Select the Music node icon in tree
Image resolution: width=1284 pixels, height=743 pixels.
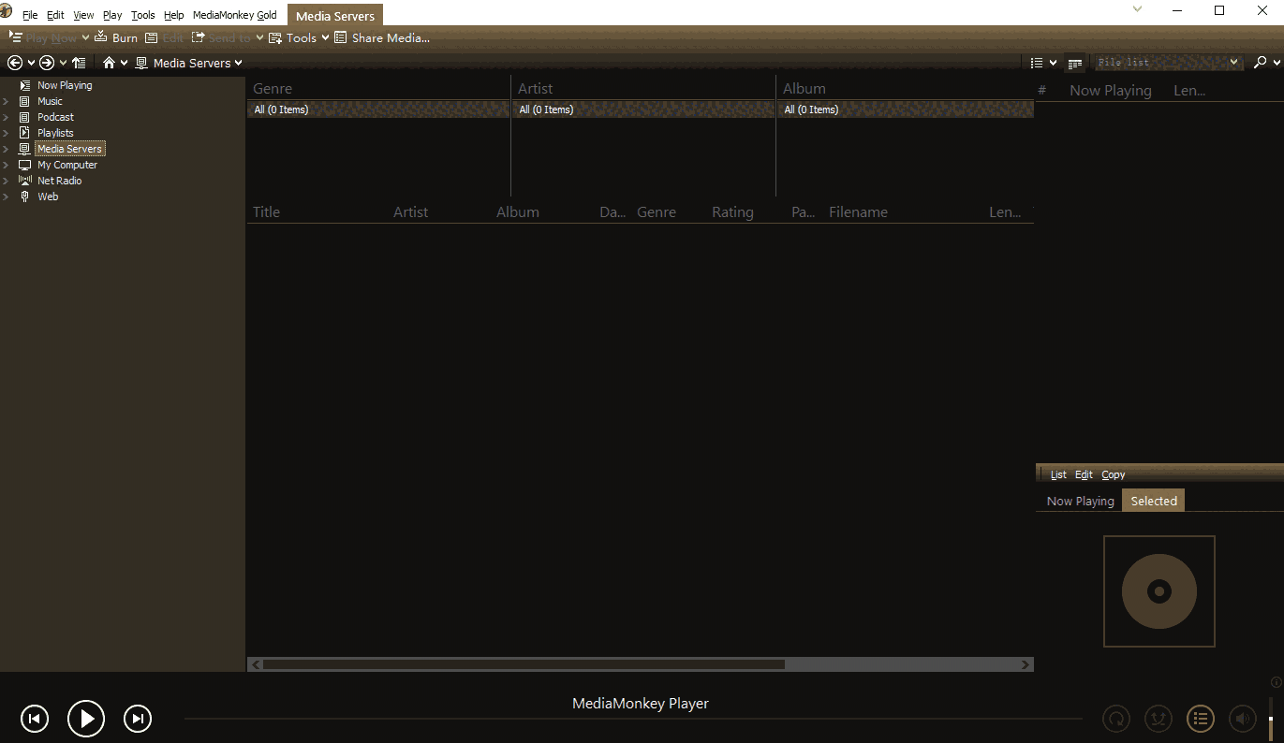tap(25, 101)
